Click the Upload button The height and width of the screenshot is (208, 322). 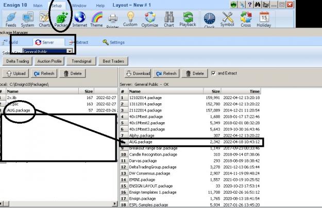pyautogui.click(x=15, y=73)
